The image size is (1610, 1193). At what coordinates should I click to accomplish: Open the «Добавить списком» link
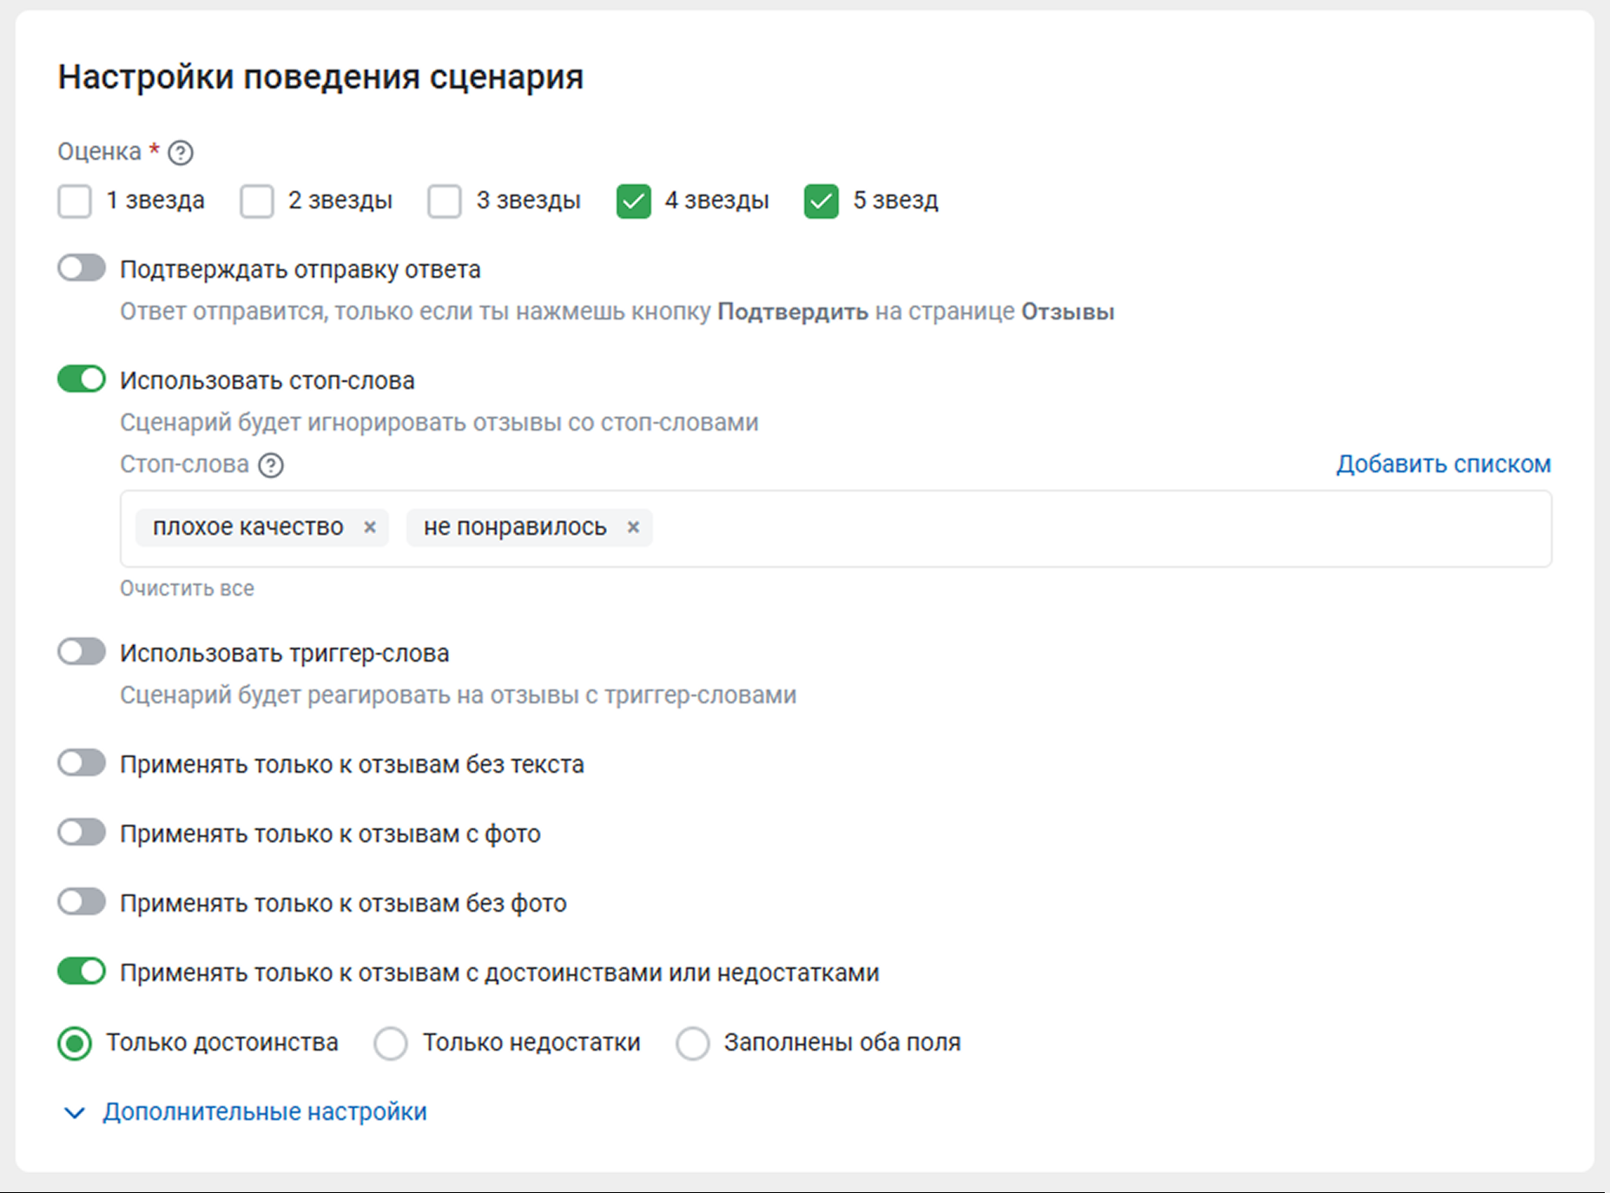[x=1443, y=465]
